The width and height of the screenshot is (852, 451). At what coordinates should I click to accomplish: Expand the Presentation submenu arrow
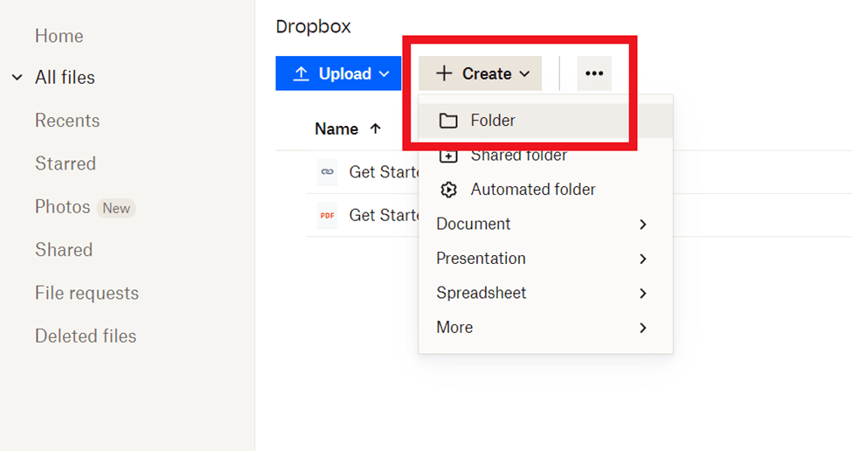(x=643, y=259)
